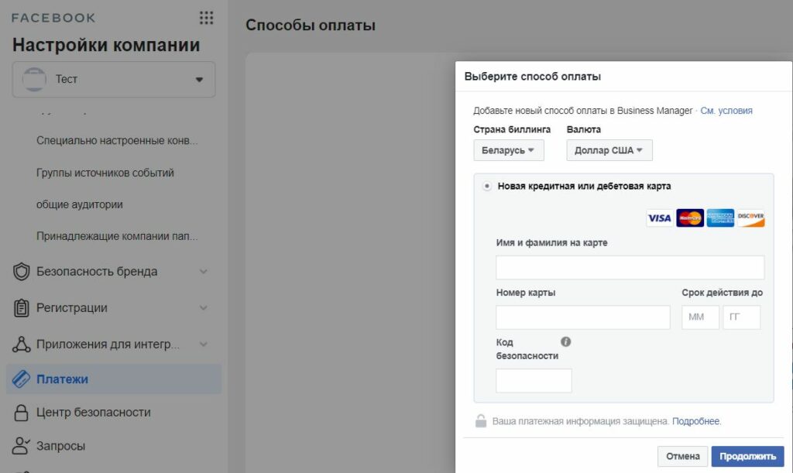Open the Facebook apps grid icon
The height and width of the screenshot is (473, 793).
(206, 18)
